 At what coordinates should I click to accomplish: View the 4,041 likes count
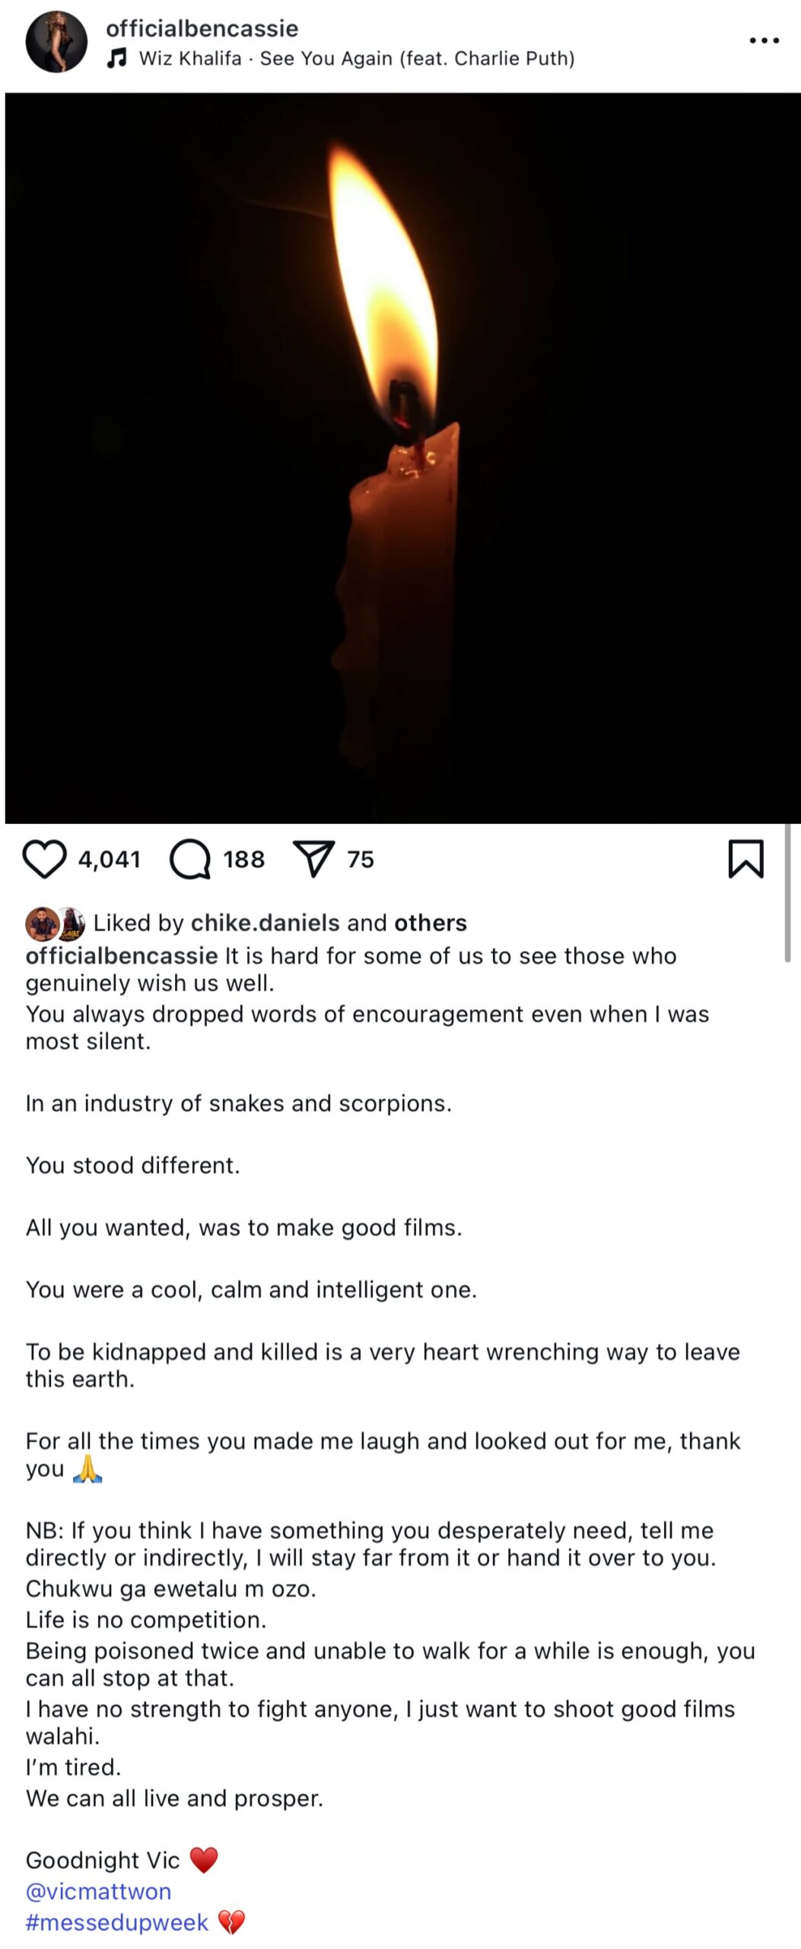coord(110,860)
